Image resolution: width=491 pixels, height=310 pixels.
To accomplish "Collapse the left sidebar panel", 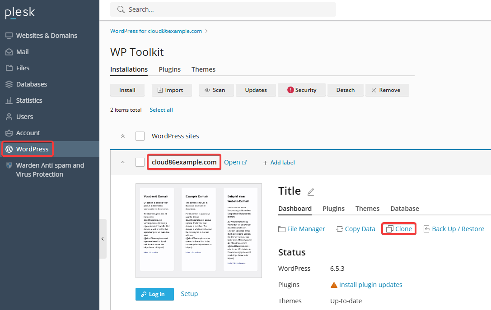I will click(103, 239).
